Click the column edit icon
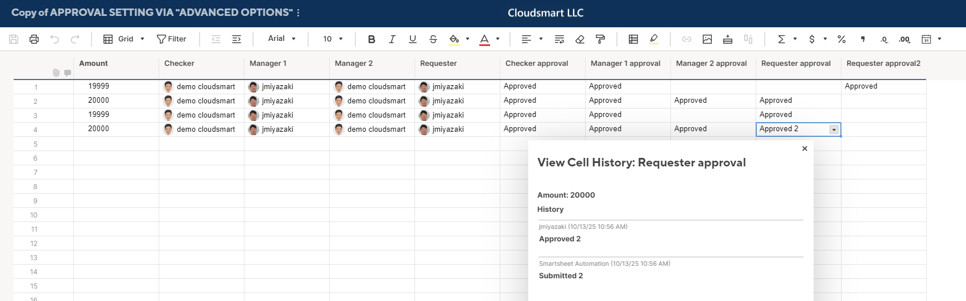 click(748, 39)
